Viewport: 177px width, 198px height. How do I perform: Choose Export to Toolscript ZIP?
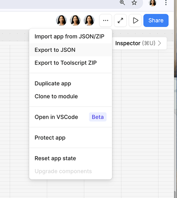point(70,63)
